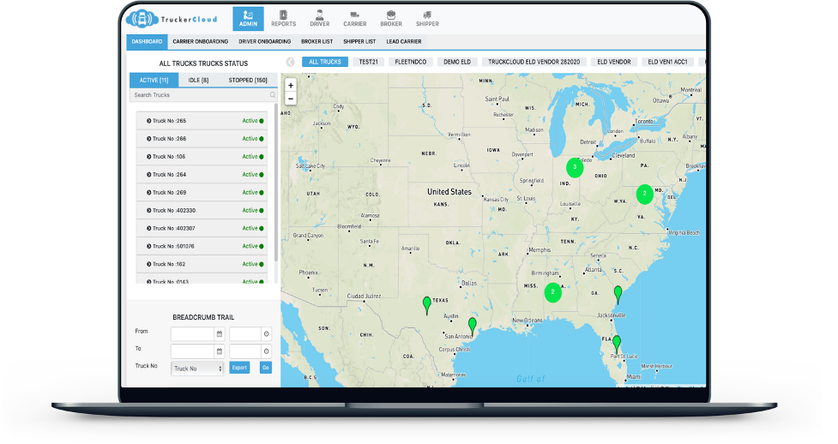Select the DEMO ELD vendor filter
This screenshot has height=444, width=838.
click(x=457, y=62)
